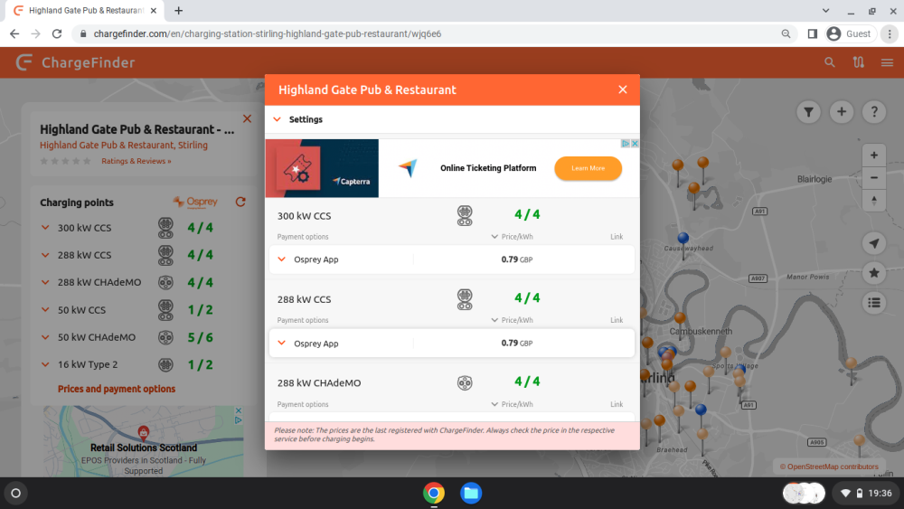
Task: Open Prices and payment options link
Action: pyautogui.click(x=117, y=389)
